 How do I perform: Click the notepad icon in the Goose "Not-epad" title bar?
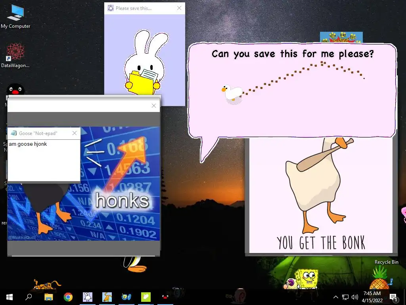point(14,133)
